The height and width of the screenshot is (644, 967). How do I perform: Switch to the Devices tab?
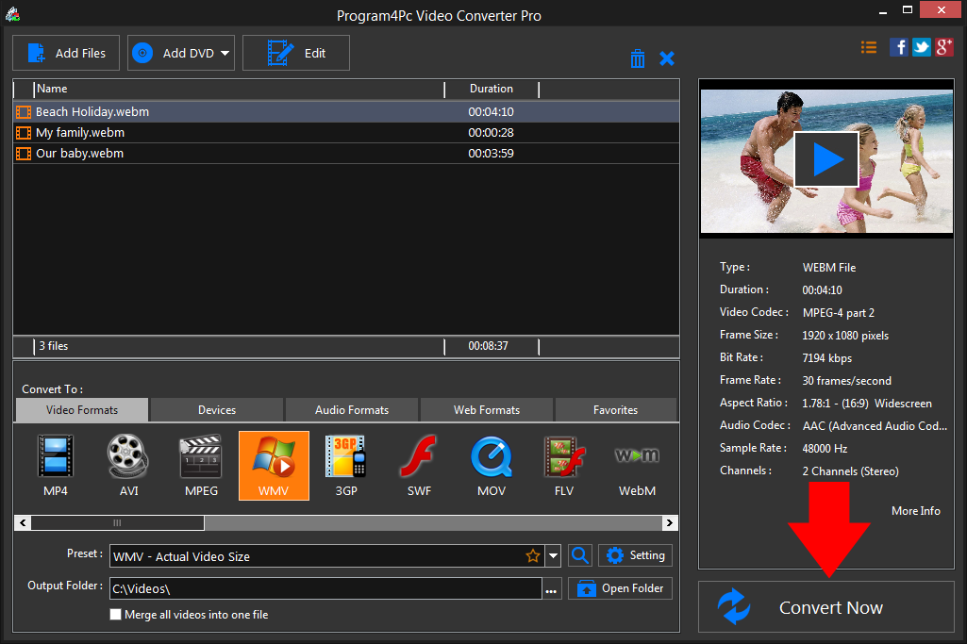[215, 409]
